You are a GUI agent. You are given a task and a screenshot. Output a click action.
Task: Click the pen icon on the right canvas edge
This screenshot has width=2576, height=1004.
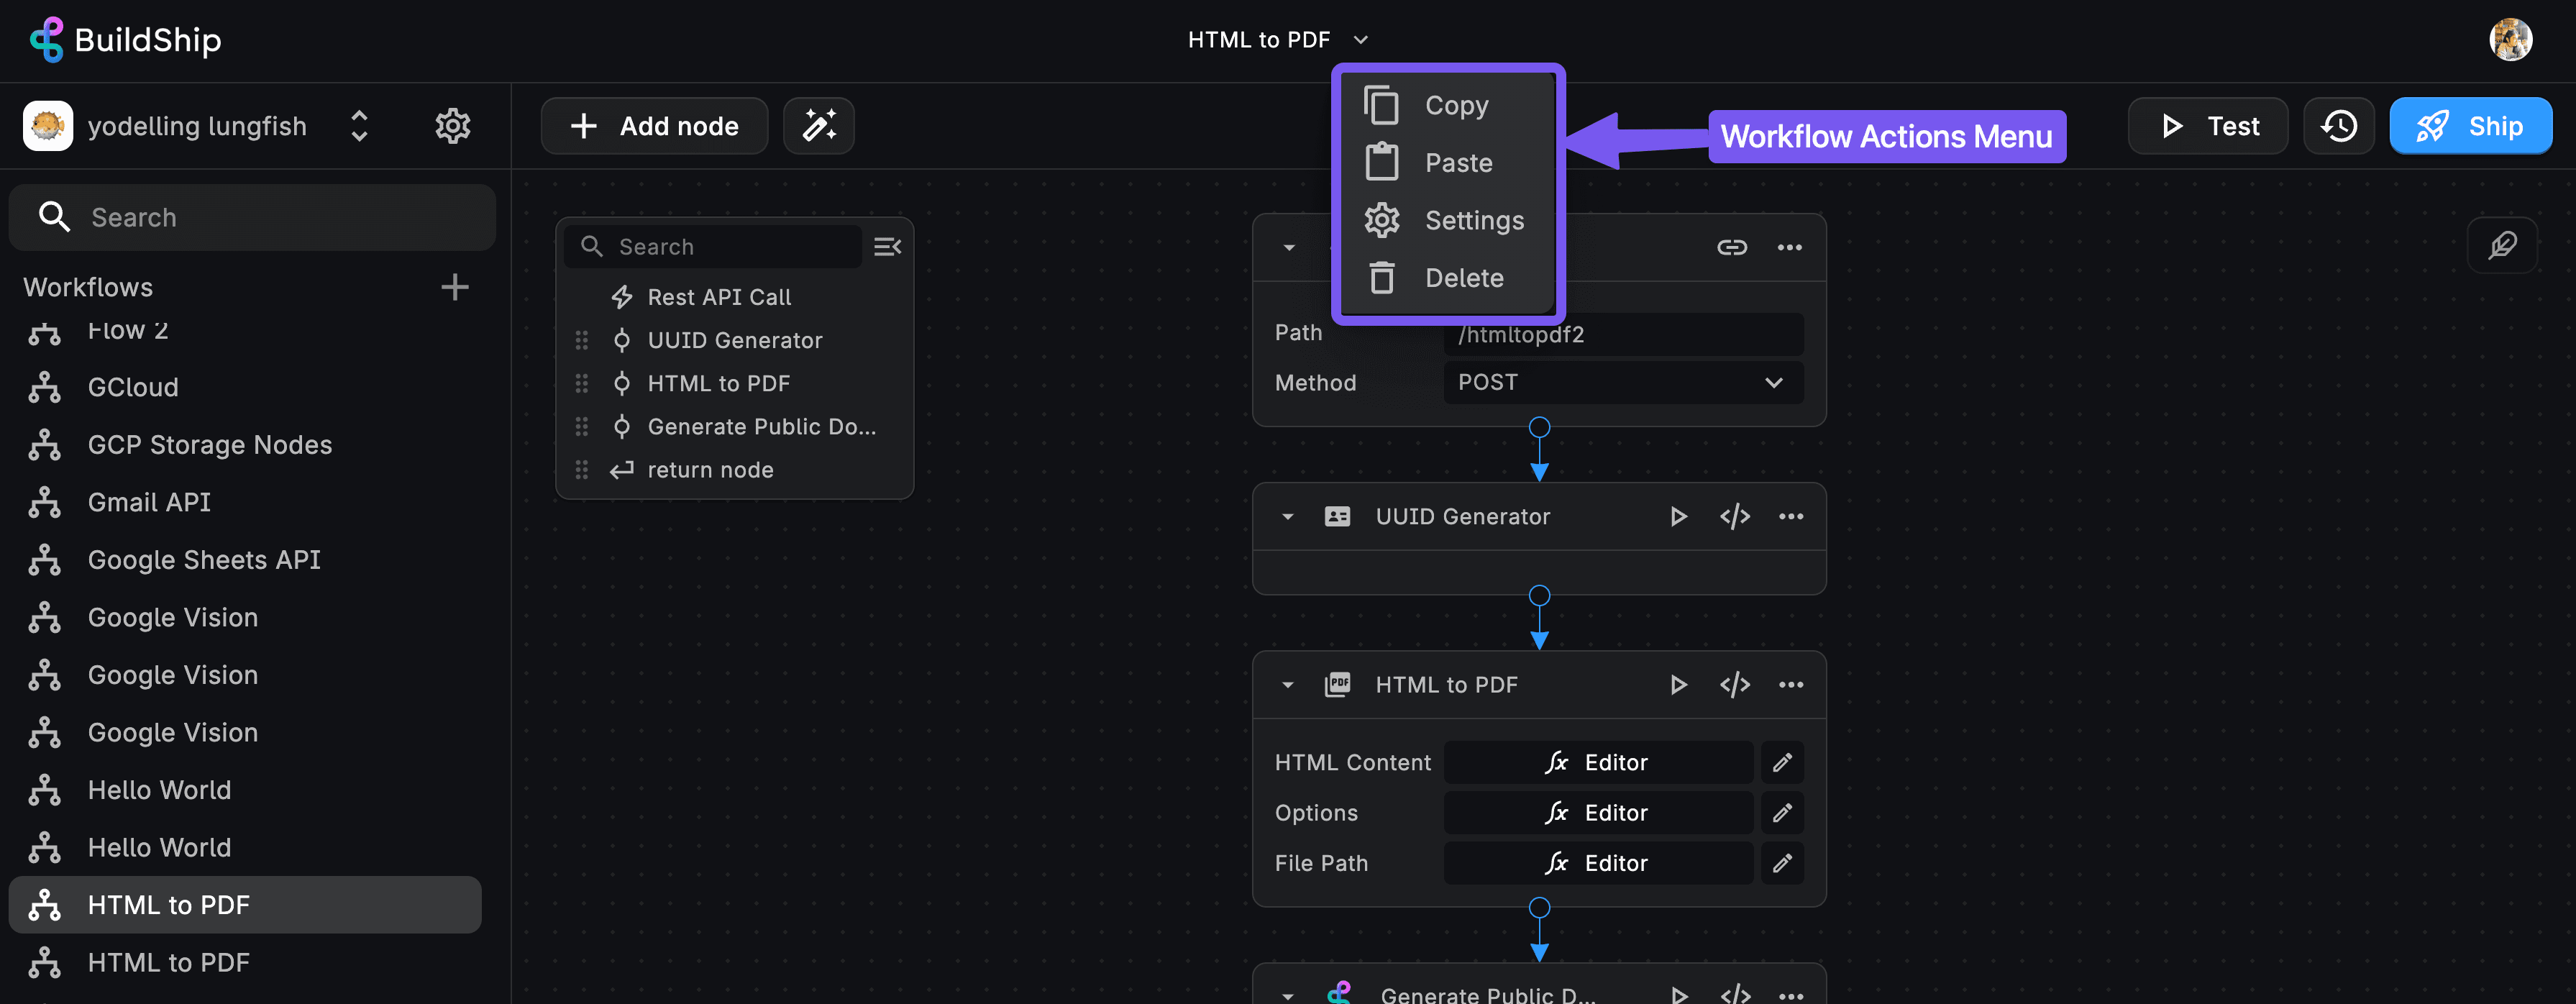2503,245
